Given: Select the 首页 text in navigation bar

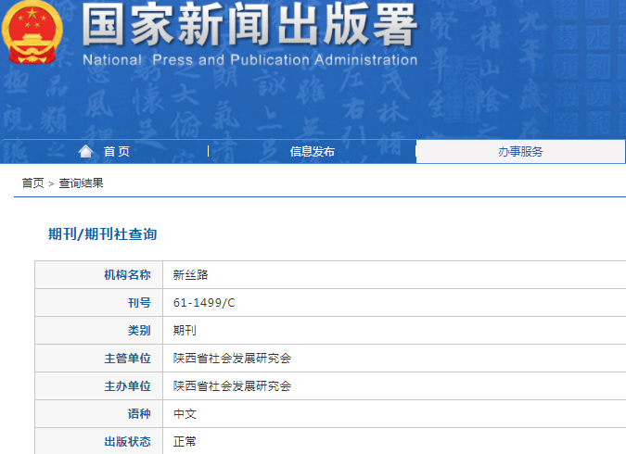Looking at the screenshot, I should coord(117,152).
